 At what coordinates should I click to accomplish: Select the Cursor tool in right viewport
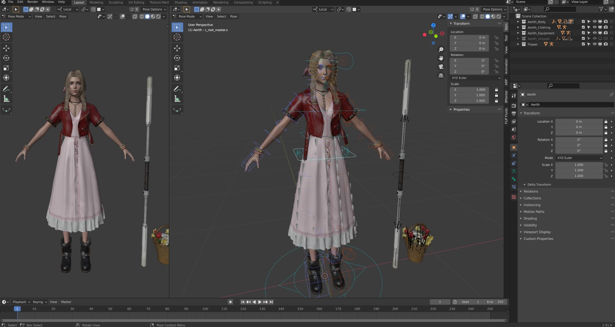(177, 37)
